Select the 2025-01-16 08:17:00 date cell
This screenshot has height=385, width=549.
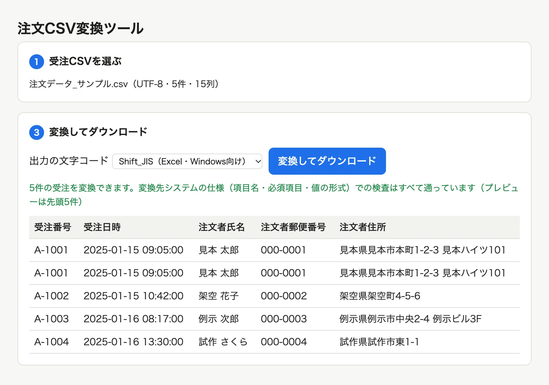pos(133,319)
